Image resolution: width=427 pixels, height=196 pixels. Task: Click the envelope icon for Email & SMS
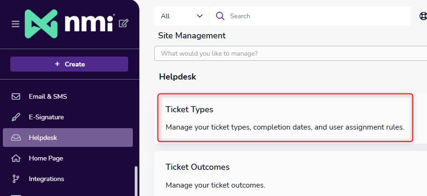coord(16,96)
